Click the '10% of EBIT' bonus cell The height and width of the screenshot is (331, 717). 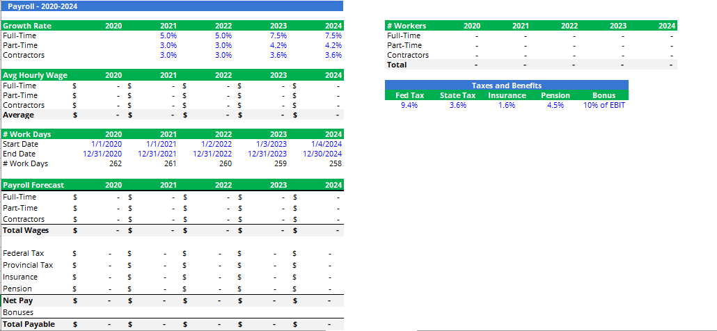(604, 105)
